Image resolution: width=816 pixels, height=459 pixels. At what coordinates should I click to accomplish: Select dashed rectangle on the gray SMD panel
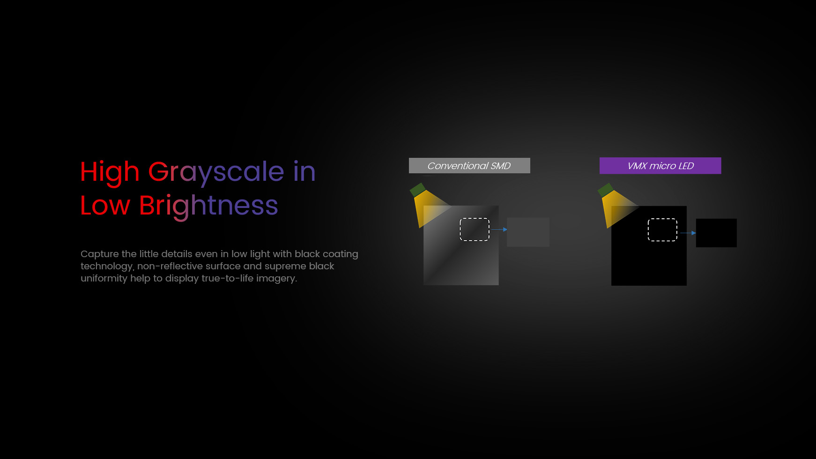475,229
